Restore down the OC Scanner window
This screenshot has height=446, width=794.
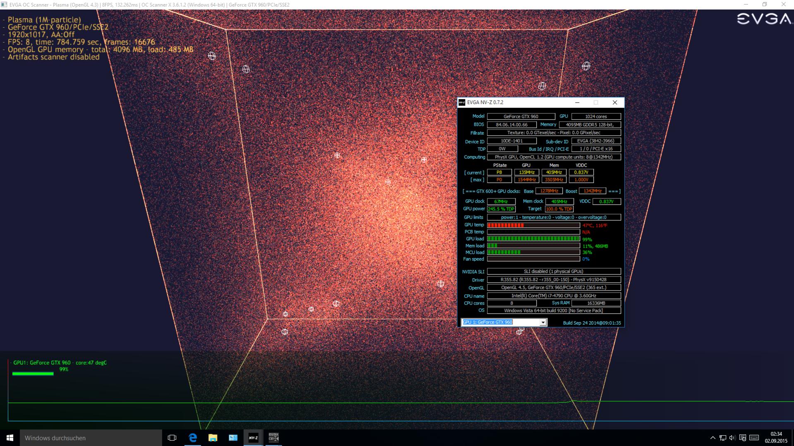point(765,5)
